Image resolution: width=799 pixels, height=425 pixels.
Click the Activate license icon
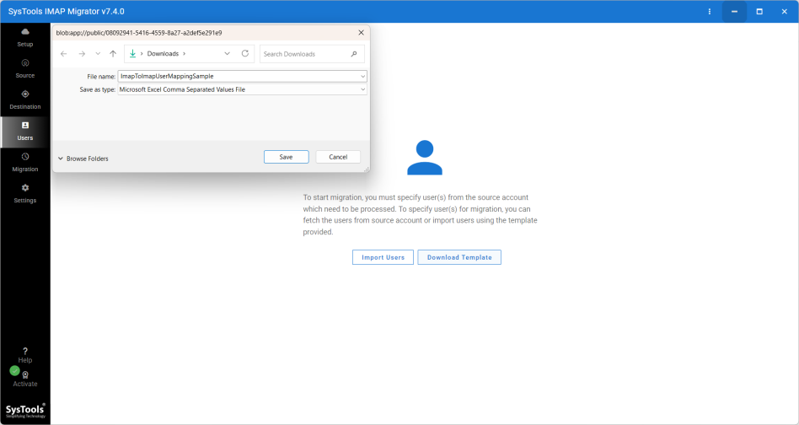(x=25, y=375)
